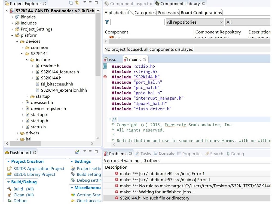Collapse the Settings section in Dashboard

click(72, 162)
